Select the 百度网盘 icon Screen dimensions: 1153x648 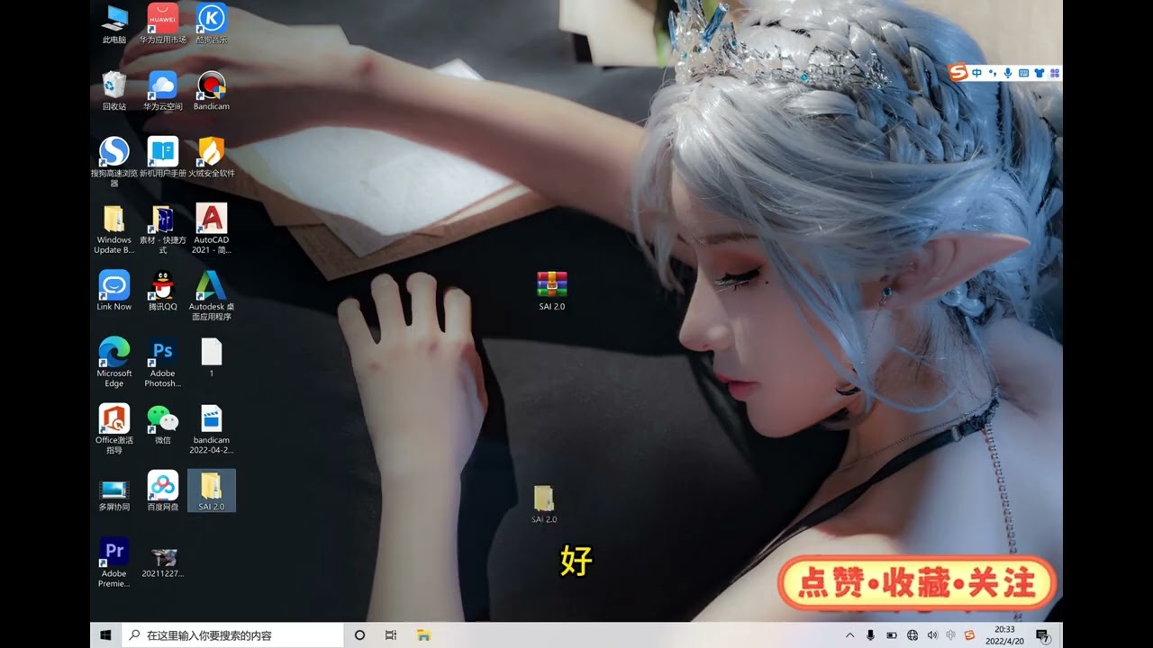(163, 490)
